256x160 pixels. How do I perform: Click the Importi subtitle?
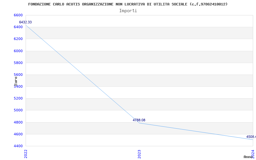pos(128,11)
